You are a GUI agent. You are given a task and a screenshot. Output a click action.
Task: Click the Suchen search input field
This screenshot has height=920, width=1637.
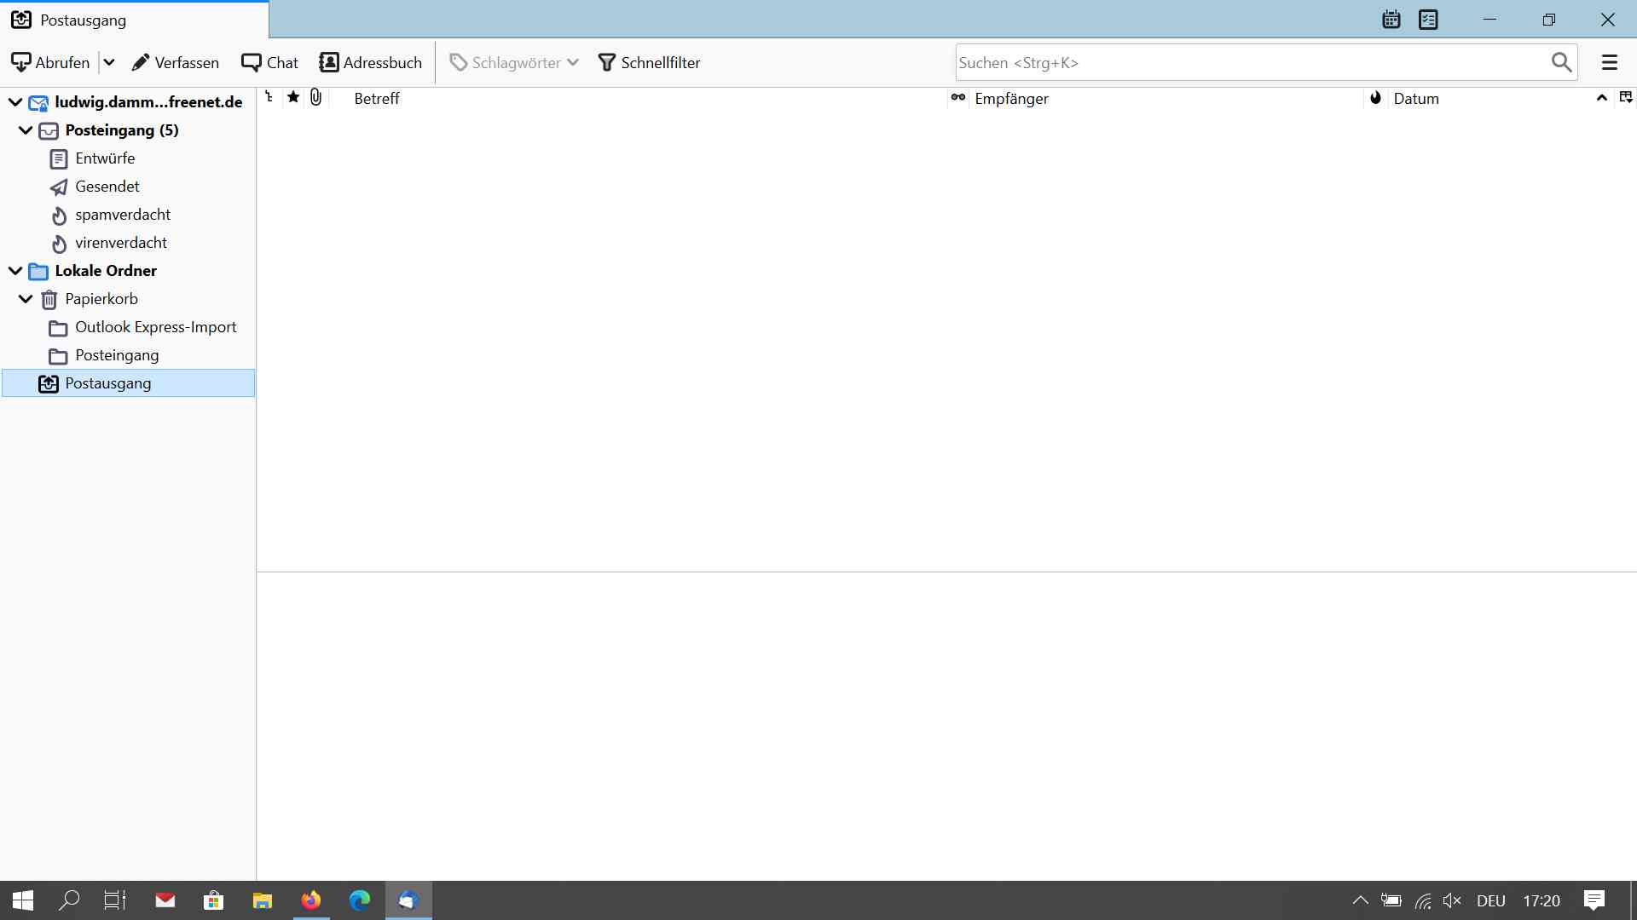(1249, 62)
